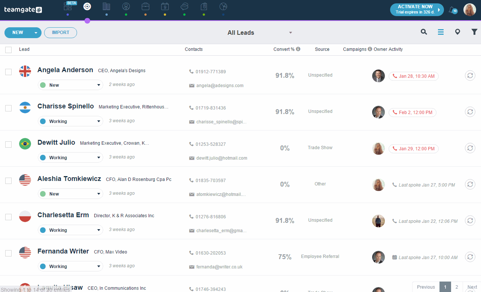
Task: Open the Calendar icon in top navigation
Action: [165, 7]
